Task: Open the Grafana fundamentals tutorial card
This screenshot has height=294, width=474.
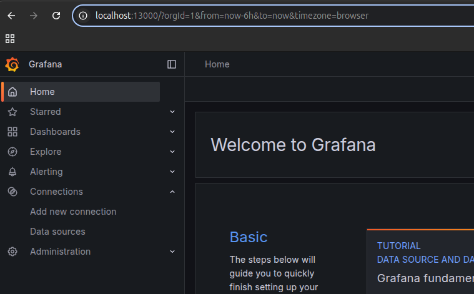Action: (x=425, y=278)
